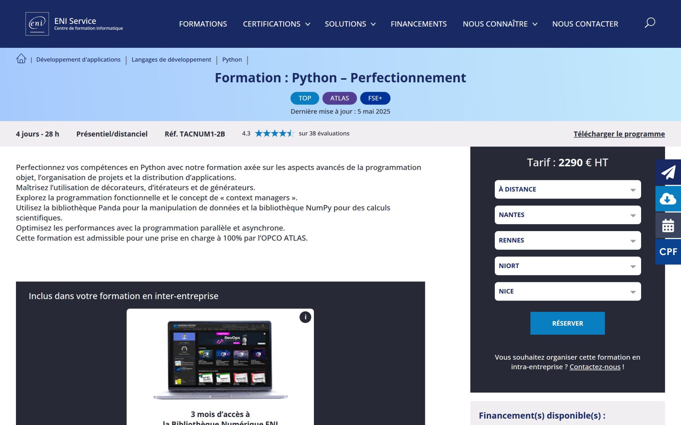The width and height of the screenshot is (681, 425).
Task: Expand the SOLUTIONS menu
Action: click(x=350, y=24)
